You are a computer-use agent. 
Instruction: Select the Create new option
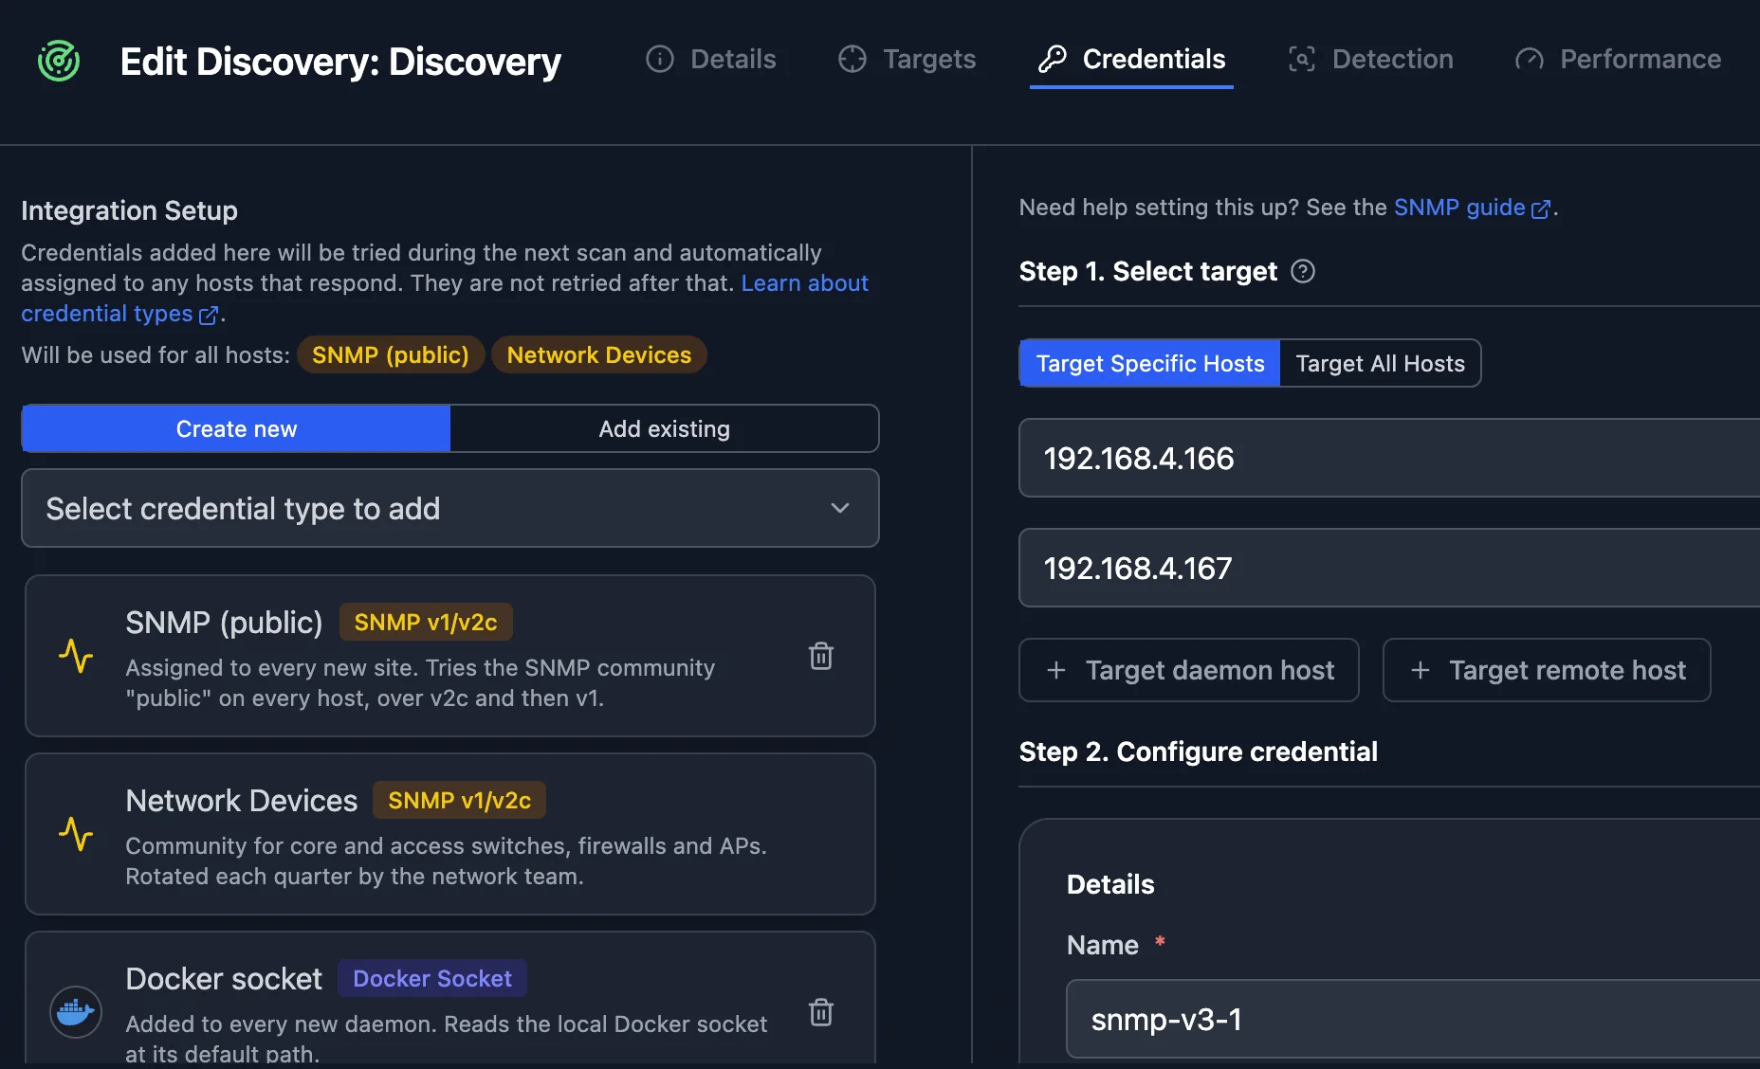236,429
